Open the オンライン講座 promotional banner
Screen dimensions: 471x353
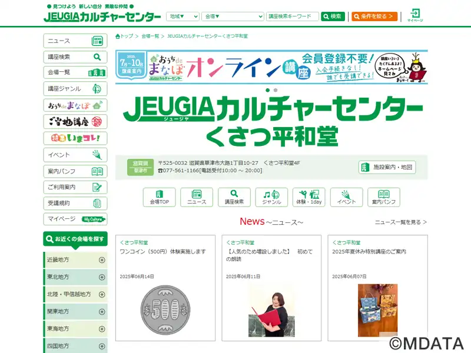(271, 67)
